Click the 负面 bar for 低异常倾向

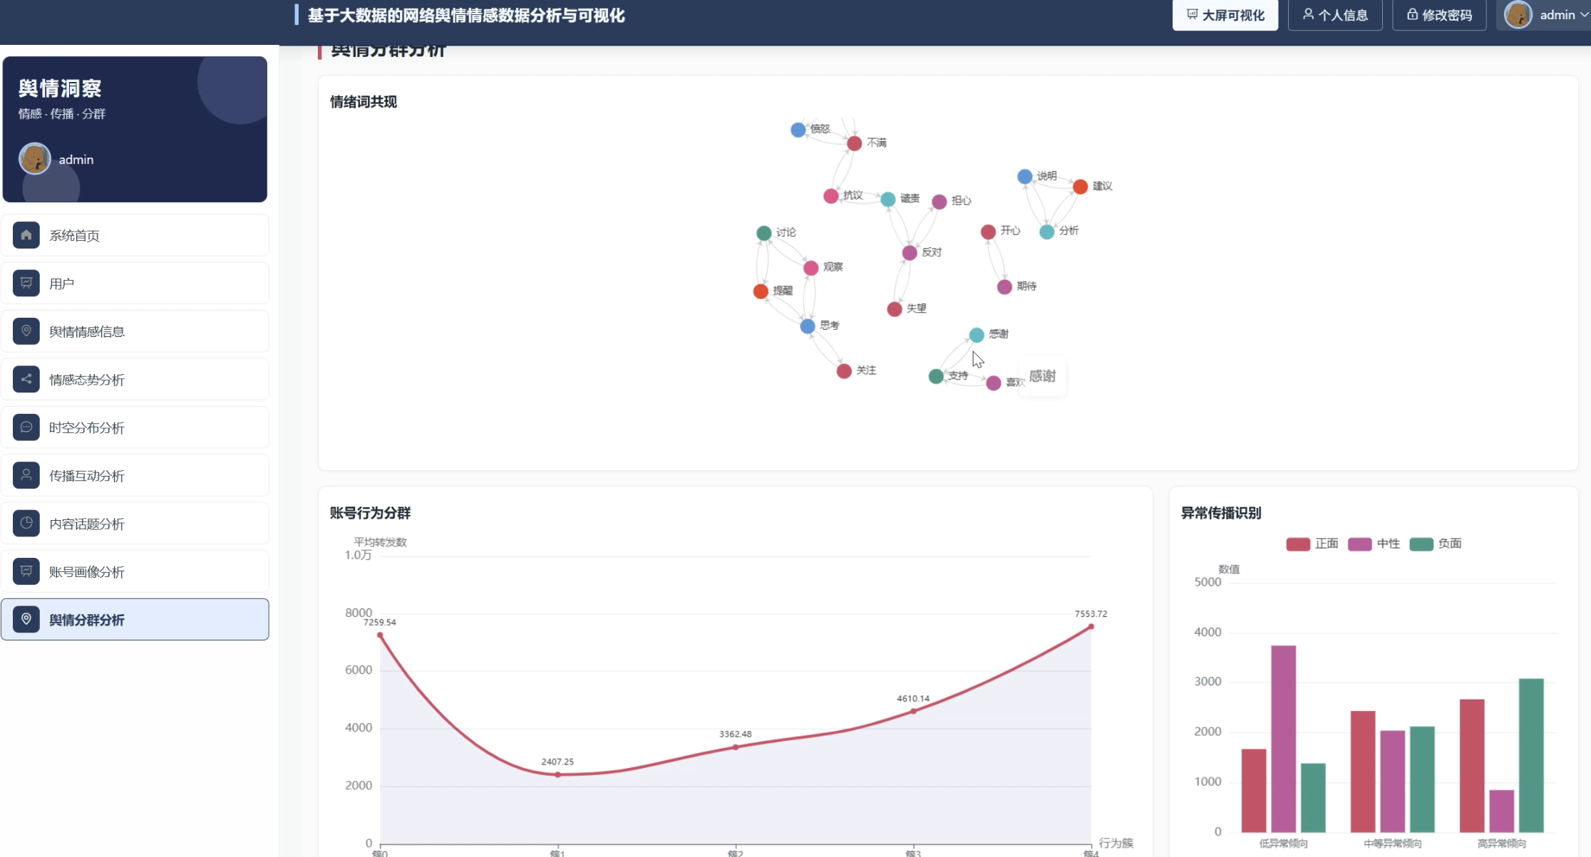click(x=1313, y=798)
